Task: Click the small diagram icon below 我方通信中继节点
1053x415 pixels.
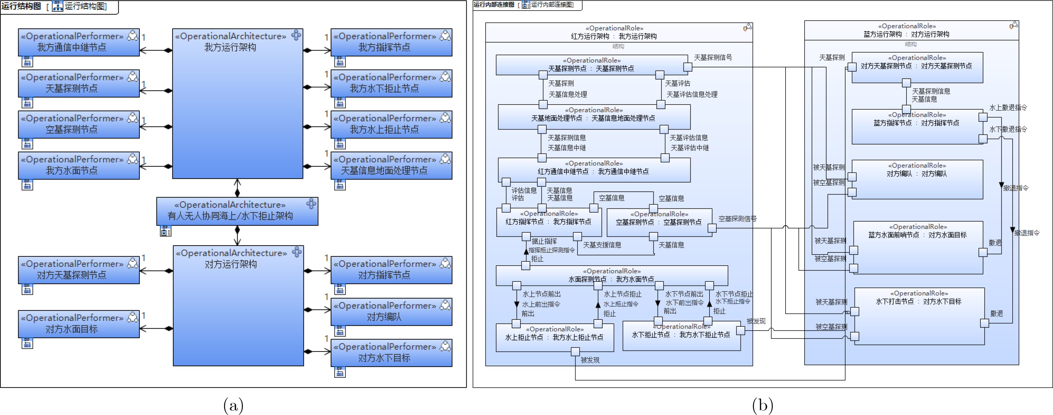Action: click(x=27, y=62)
